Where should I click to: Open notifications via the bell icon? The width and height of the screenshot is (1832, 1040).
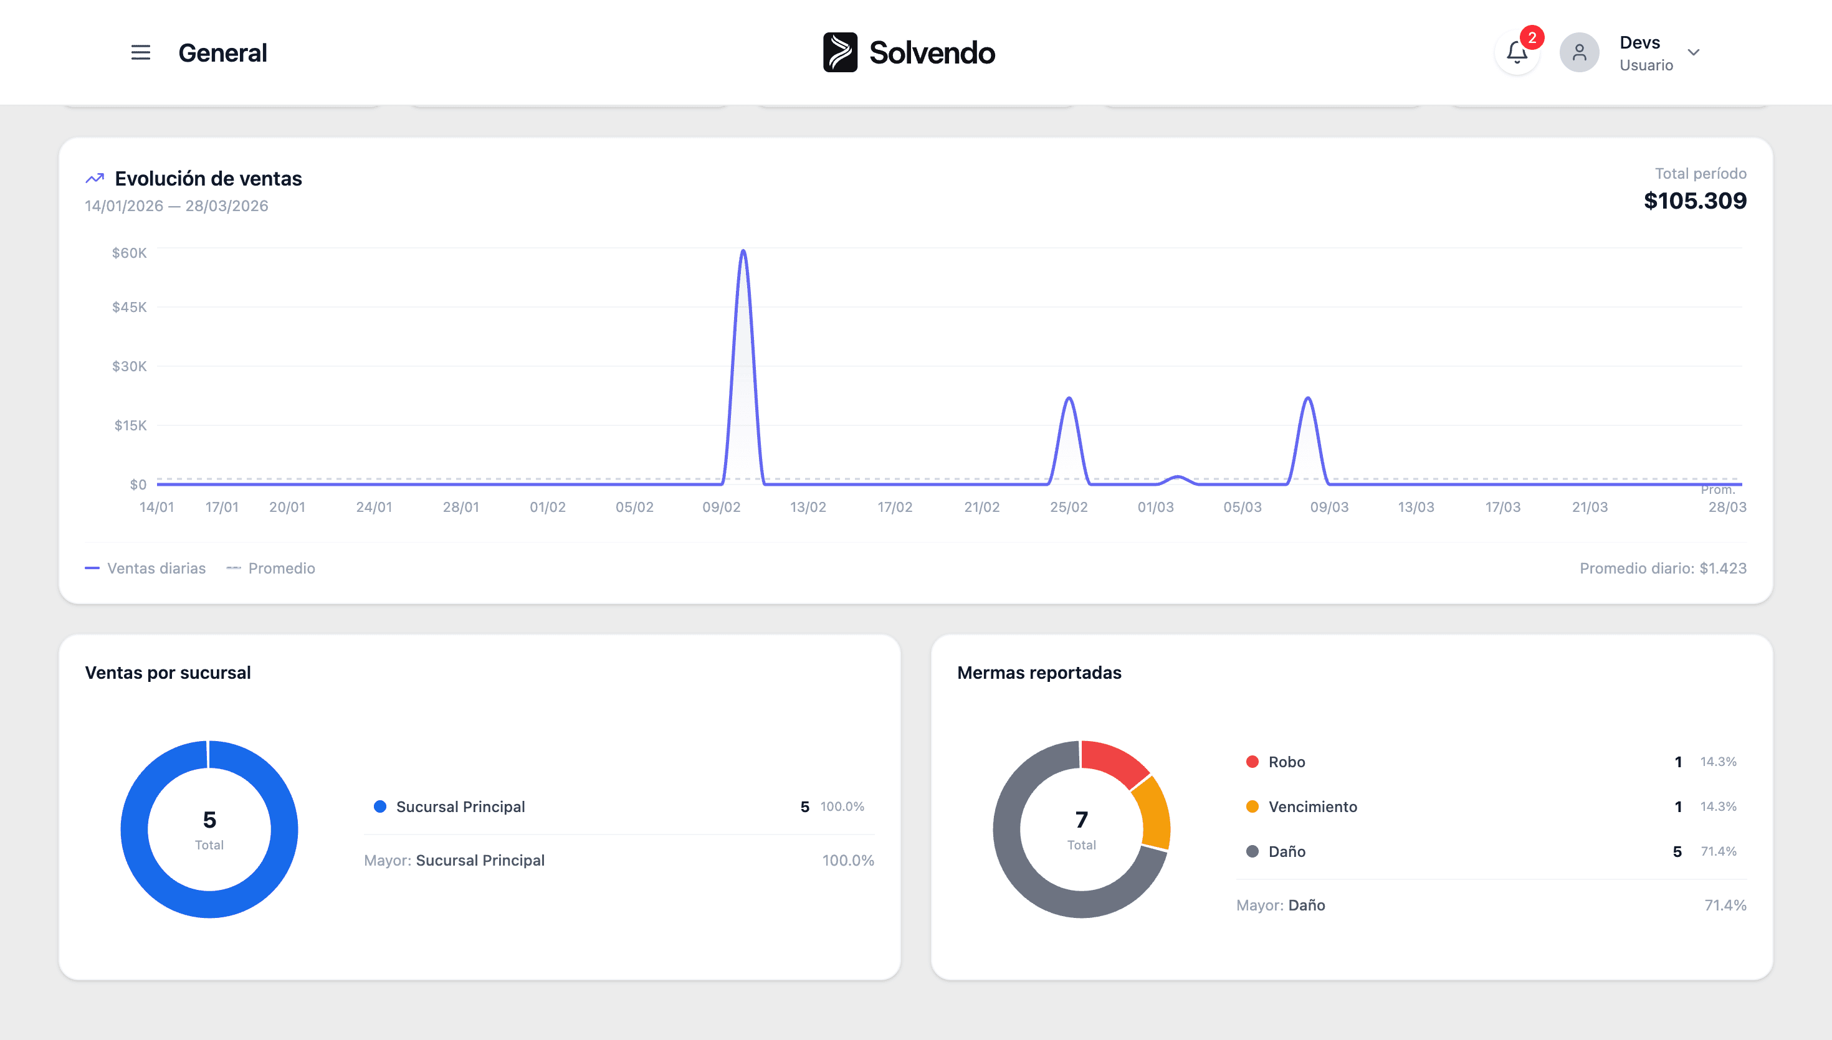[1515, 52]
